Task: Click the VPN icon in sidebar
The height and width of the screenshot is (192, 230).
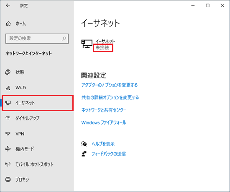Action: [x=8, y=134]
